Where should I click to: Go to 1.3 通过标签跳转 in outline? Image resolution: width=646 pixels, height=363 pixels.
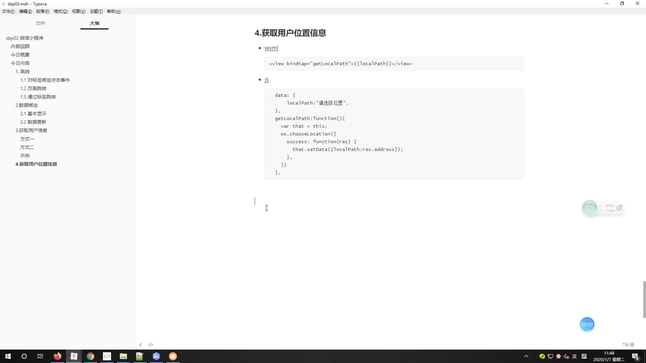pyautogui.click(x=38, y=97)
